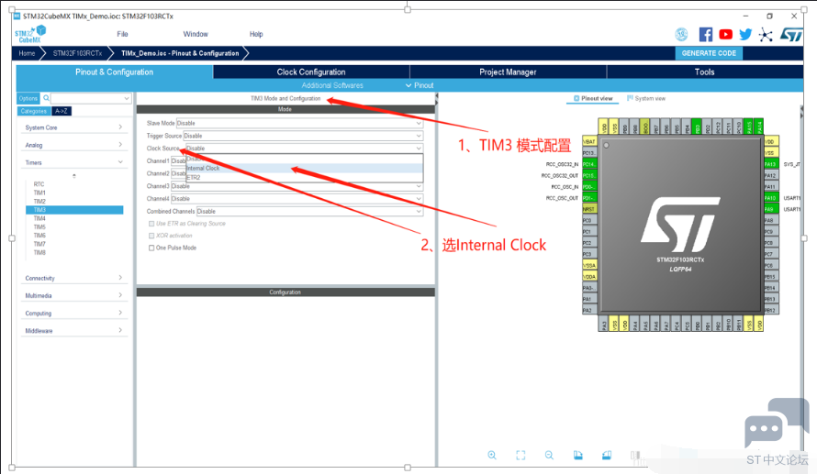817x474 pixels.
Task: Click the ST community network icon
Action: pos(766,35)
